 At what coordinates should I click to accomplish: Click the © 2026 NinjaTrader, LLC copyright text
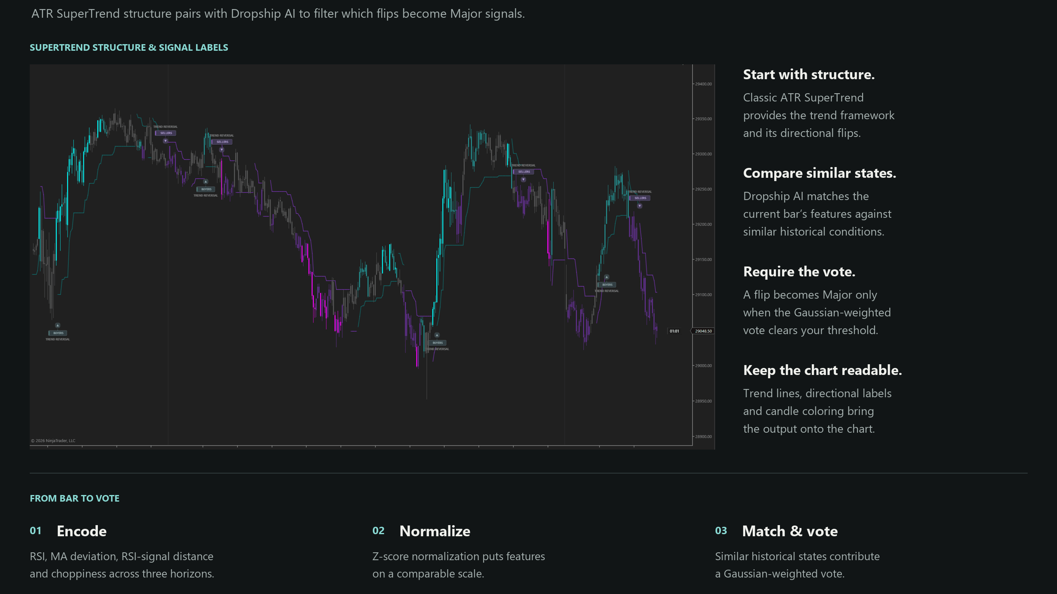click(x=53, y=441)
